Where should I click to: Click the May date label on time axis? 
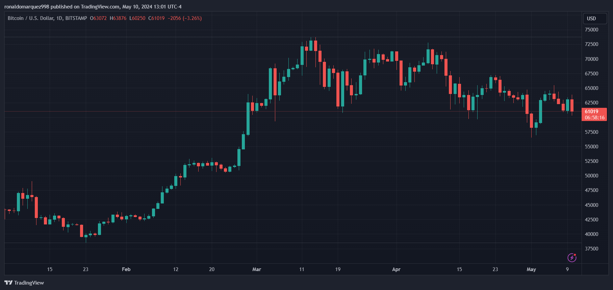(531, 269)
